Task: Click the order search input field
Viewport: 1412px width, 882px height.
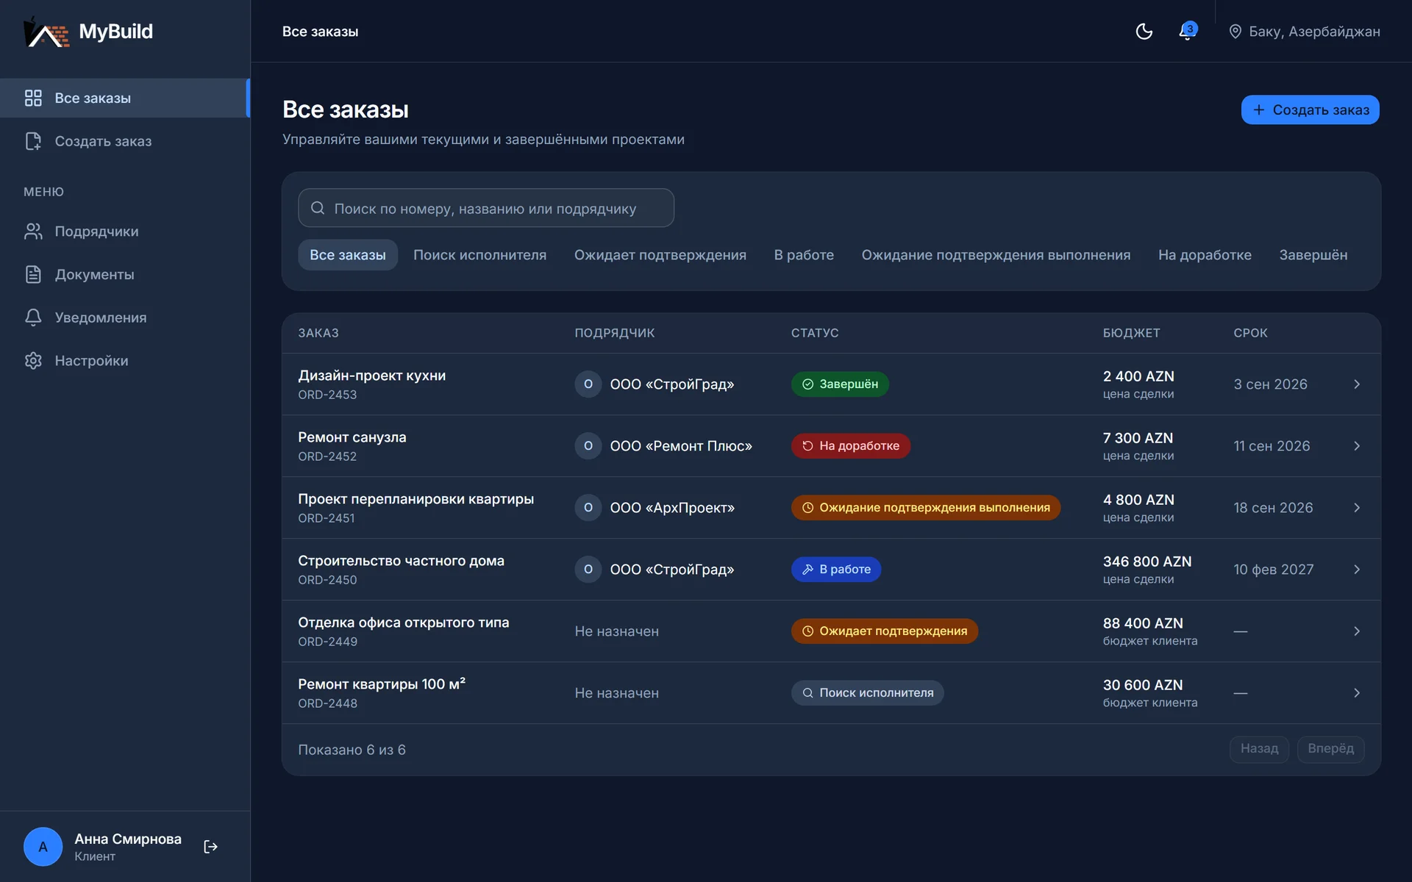Action: (x=486, y=208)
